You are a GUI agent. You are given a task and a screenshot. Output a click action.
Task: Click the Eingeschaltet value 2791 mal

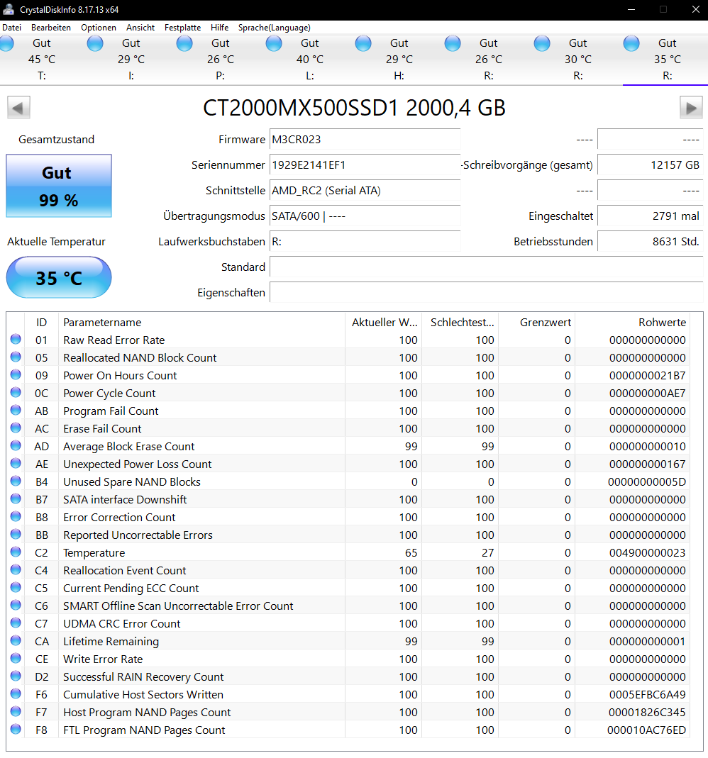[650, 216]
